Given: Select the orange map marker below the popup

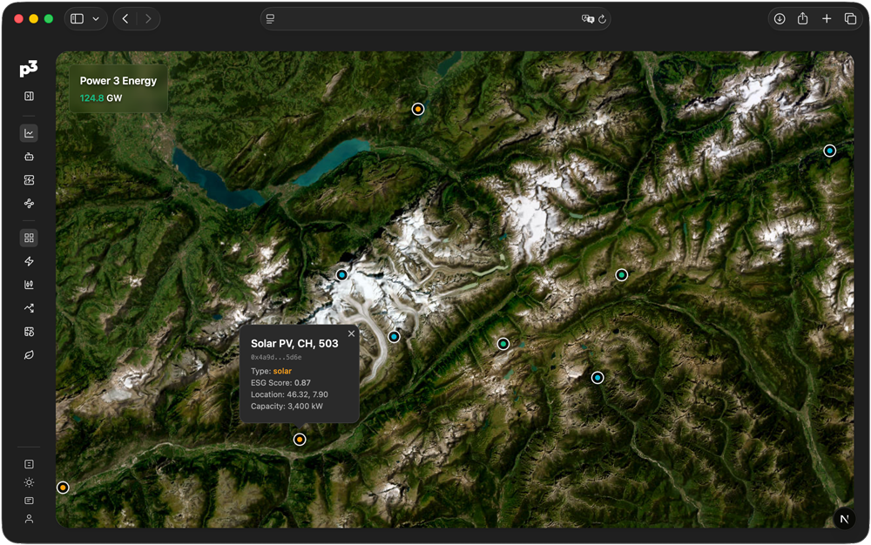Looking at the screenshot, I should click(x=300, y=440).
